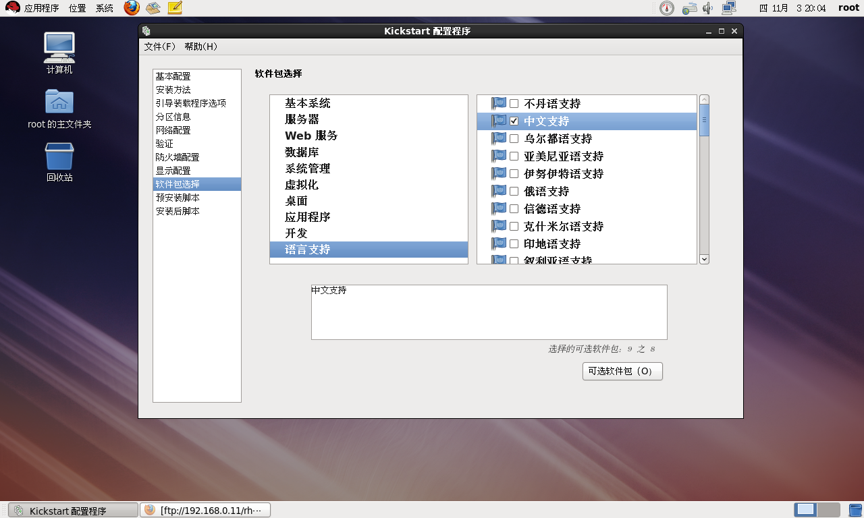Screen dimensions: 864x518
Task: Click the flag icon beside 伊努伊特语支持
Action: point(499,173)
